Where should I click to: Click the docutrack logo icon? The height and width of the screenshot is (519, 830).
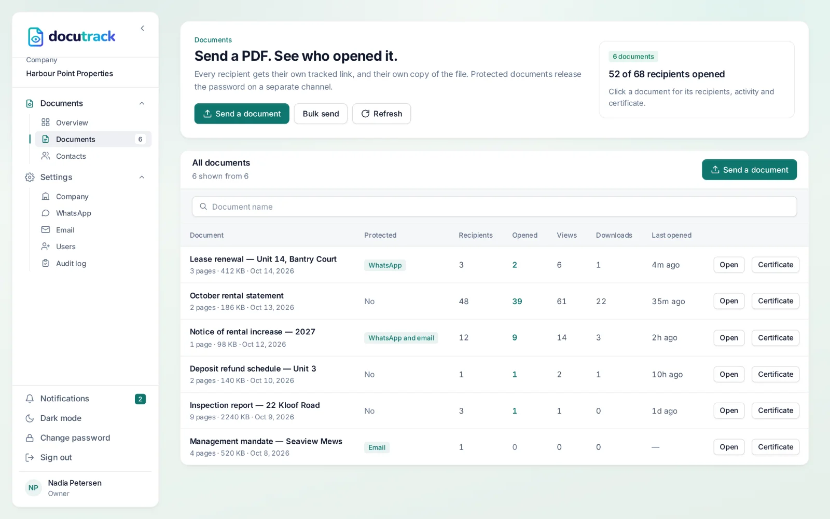click(x=35, y=37)
